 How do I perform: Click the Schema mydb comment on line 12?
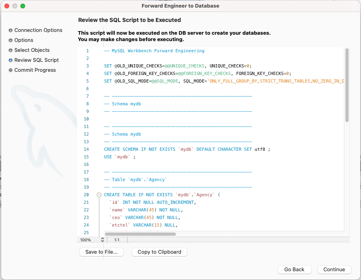point(122,134)
